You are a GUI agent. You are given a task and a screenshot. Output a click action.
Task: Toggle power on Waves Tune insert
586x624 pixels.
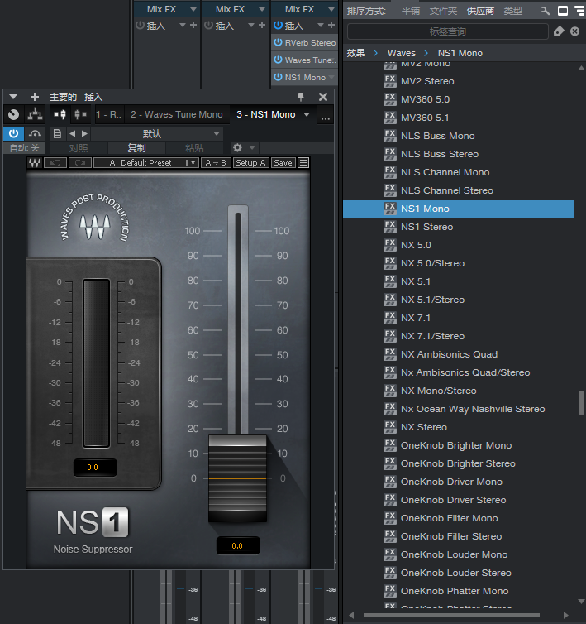[278, 60]
